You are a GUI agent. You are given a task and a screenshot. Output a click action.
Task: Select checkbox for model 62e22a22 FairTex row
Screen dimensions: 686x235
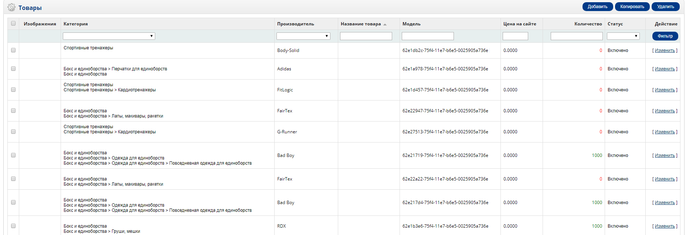(x=13, y=179)
